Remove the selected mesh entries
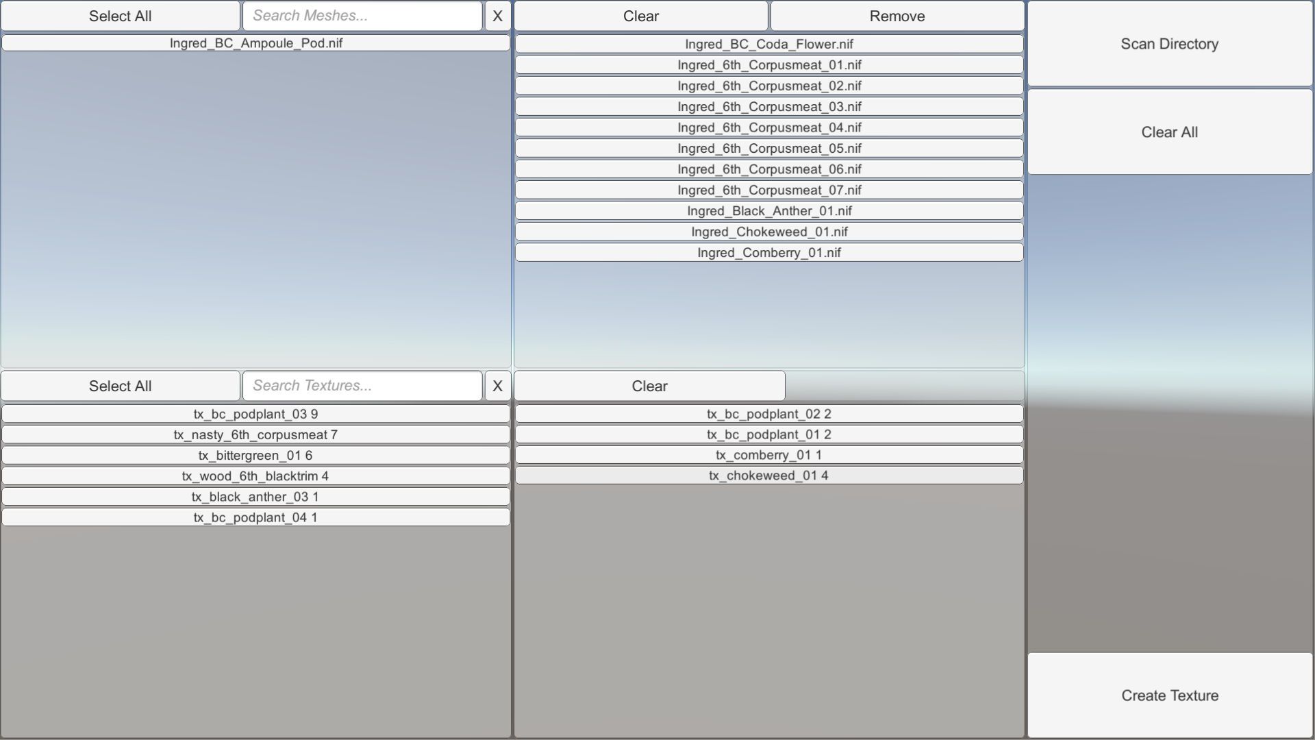The height and width of the screenshot is (740, 1315). [897, 16]
